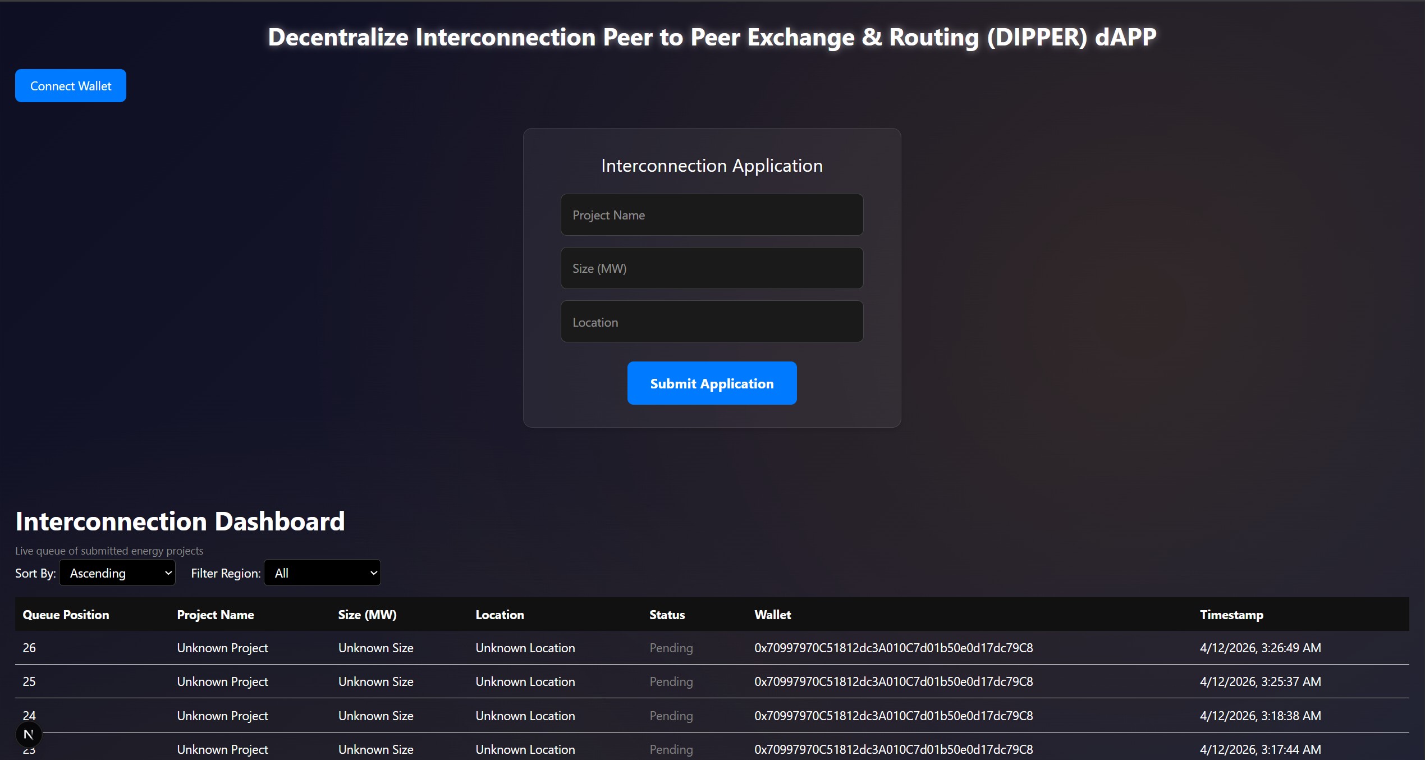The image size is (1425, 760).
Task: Click into the Size (MW) field
Action: coord(712,268)
